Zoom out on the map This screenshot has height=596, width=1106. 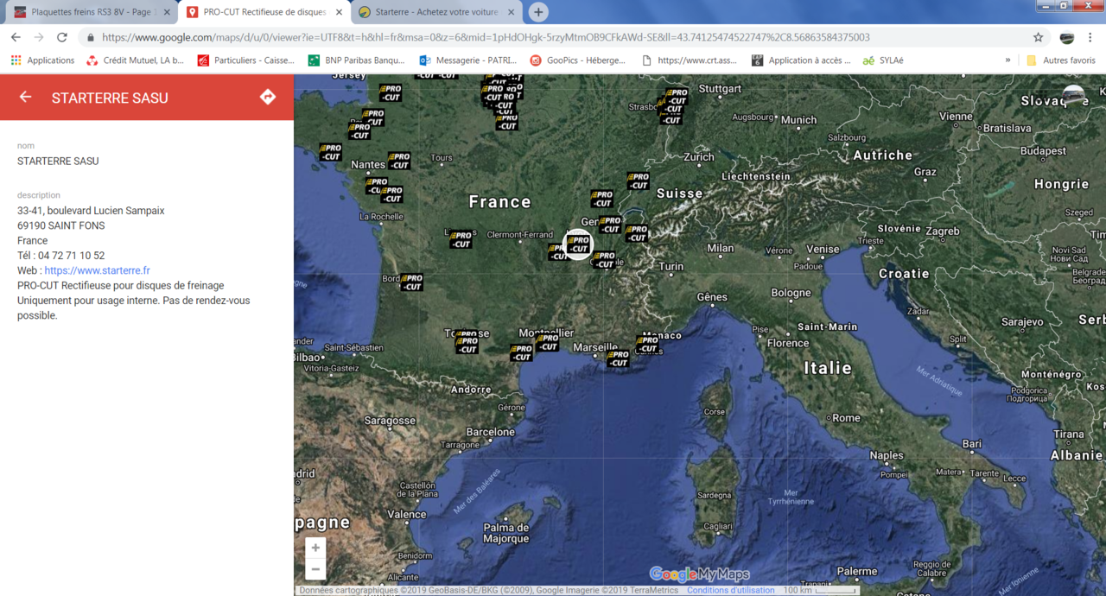(x=315, y=569)
